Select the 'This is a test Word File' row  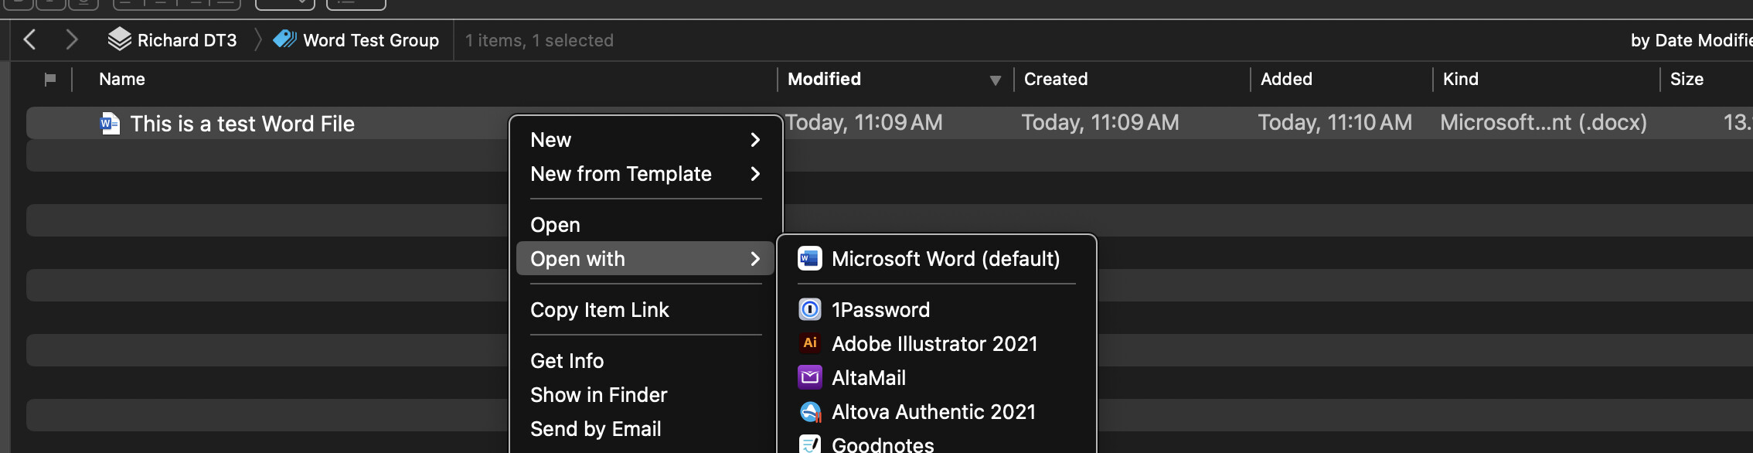point(889,123)
